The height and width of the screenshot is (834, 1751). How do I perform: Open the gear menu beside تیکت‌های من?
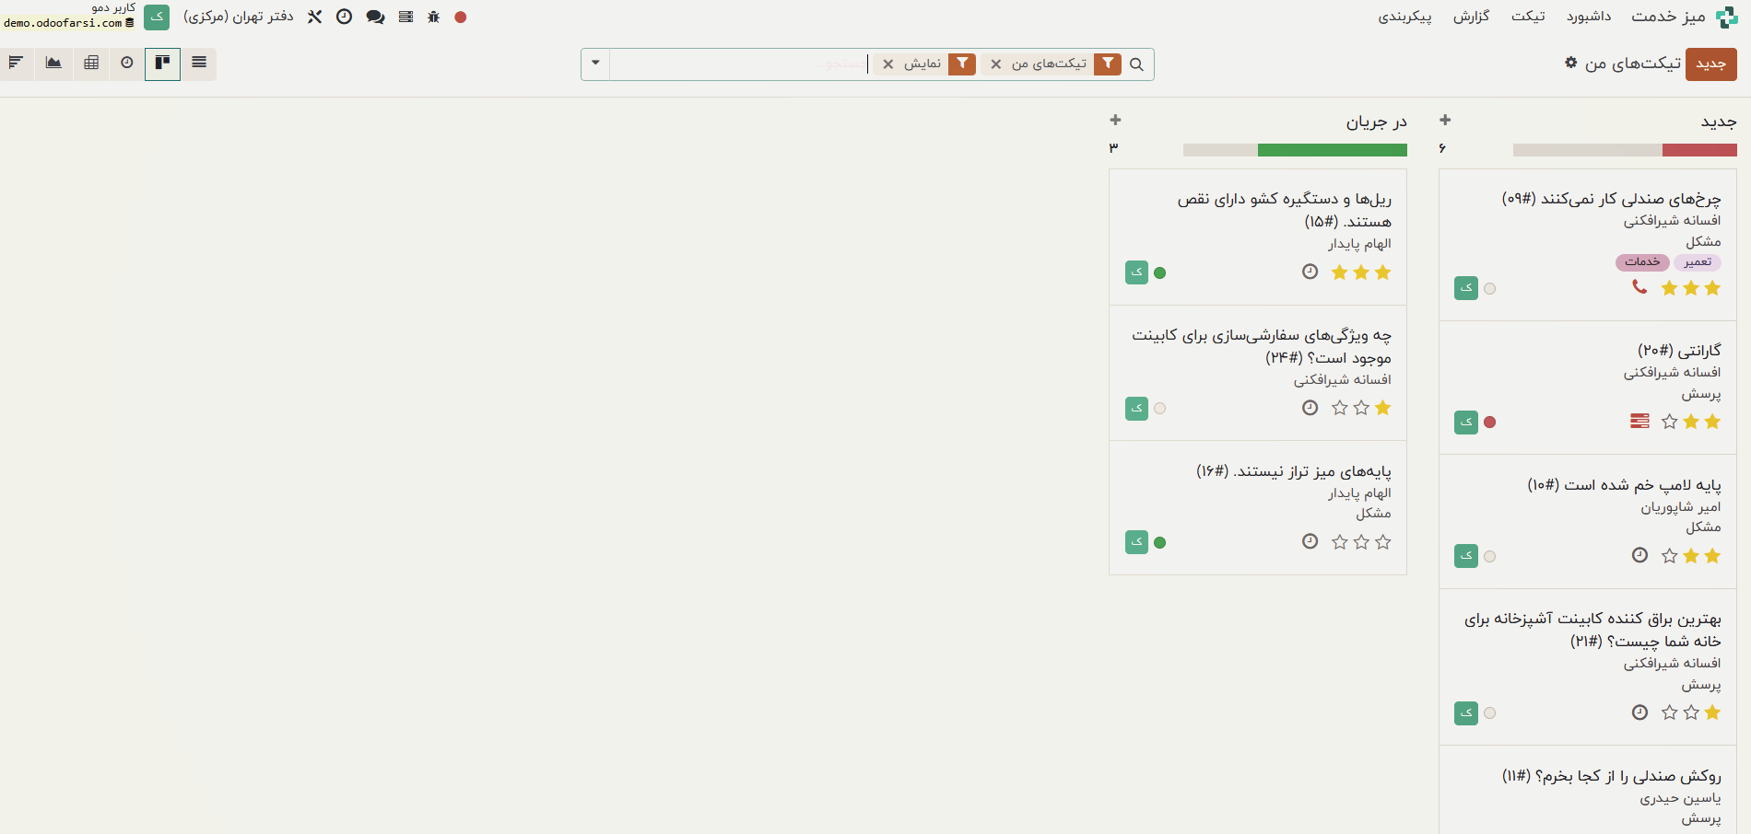1570,63
